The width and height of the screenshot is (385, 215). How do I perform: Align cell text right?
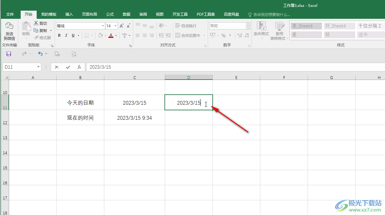[x=152, y=35]
